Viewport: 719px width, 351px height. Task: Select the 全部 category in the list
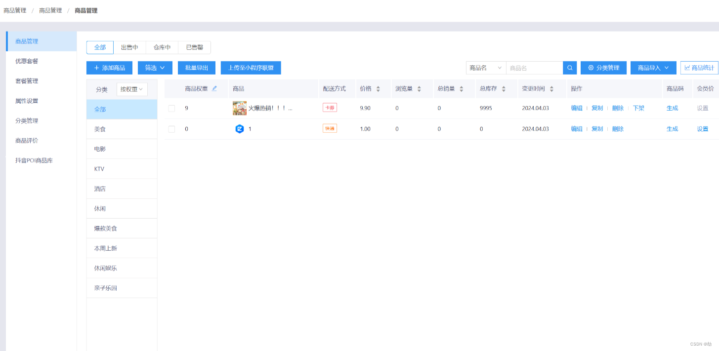tap(122, 109)
